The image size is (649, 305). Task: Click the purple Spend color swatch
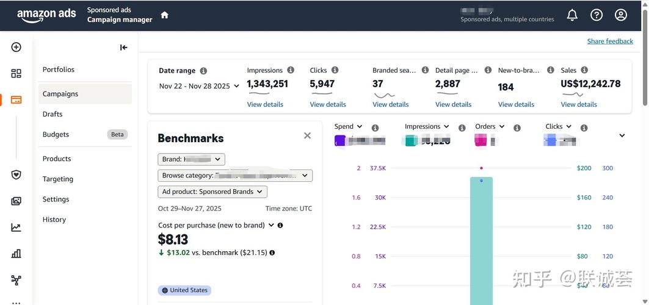tap(340, 141)
